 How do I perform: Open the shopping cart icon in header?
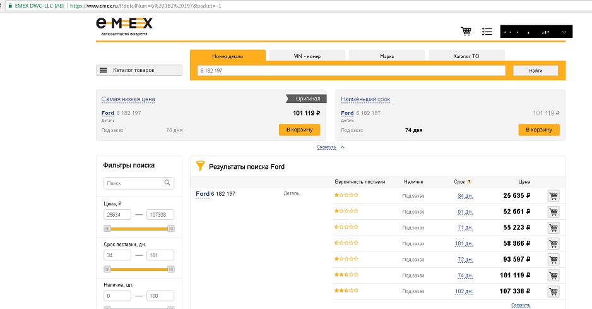(x=466, y=32)
